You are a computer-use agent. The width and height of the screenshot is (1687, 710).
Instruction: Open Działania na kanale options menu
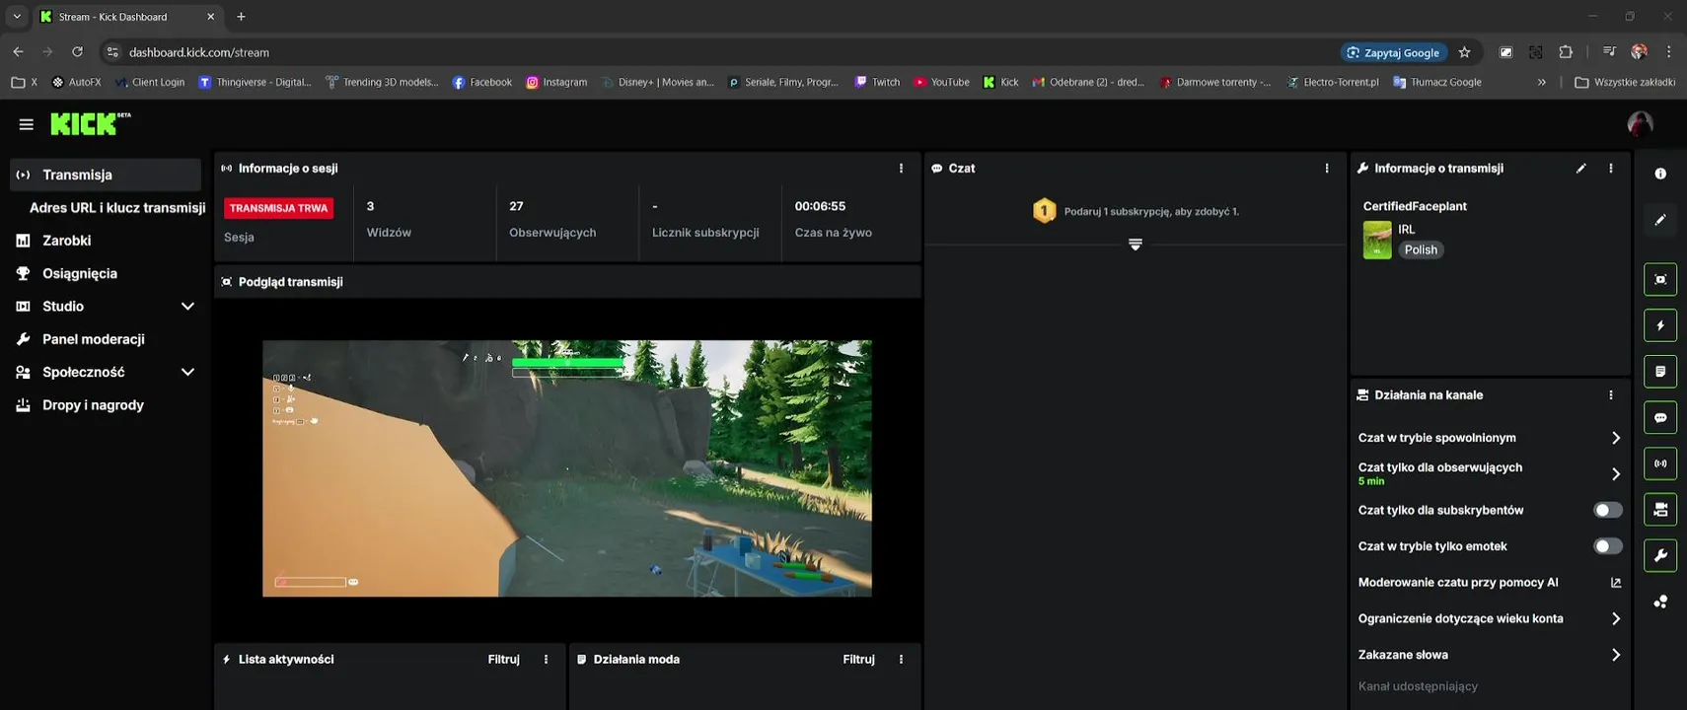click(x=1611, y=395)
